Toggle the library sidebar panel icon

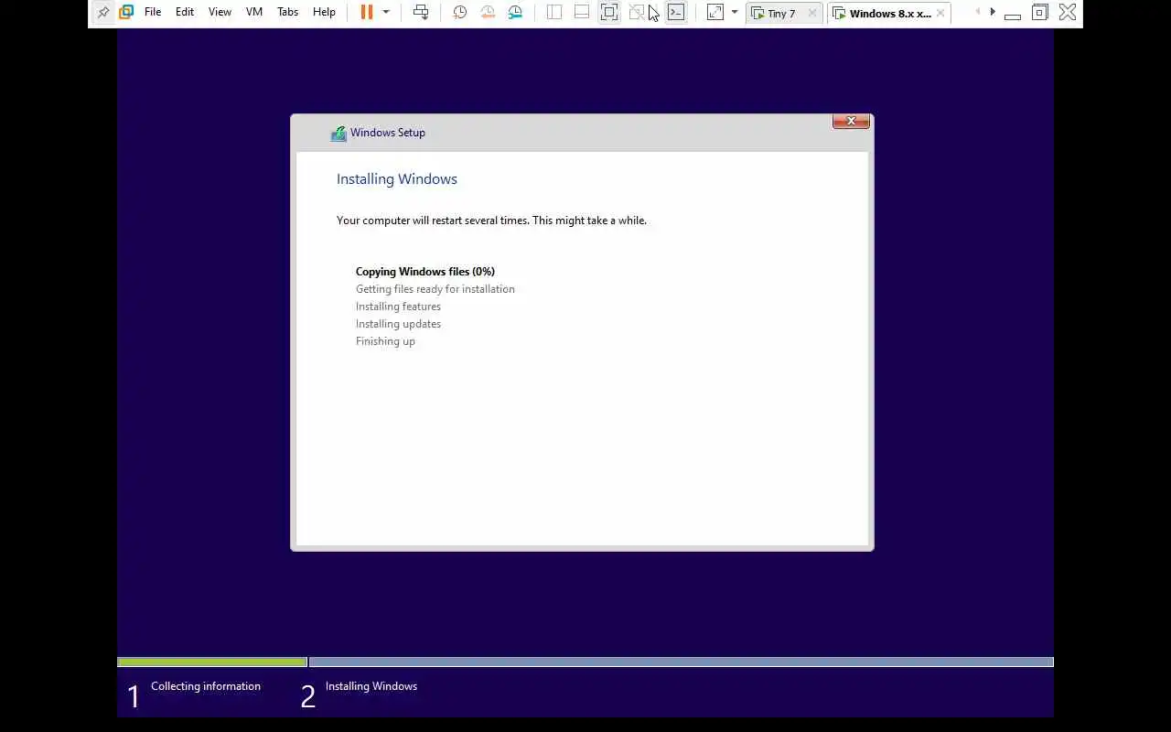(554, 12)
